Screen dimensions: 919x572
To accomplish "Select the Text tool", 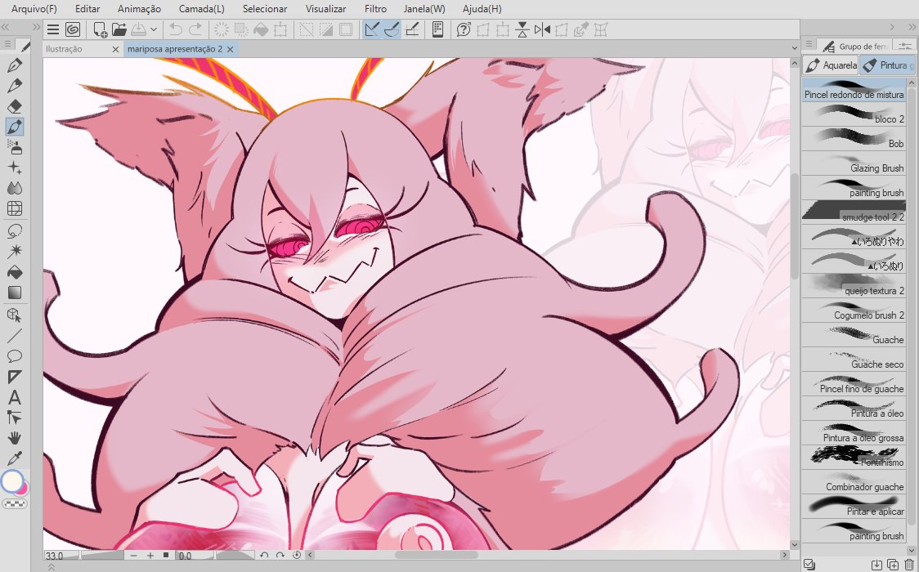I will [x=15, y=397].
